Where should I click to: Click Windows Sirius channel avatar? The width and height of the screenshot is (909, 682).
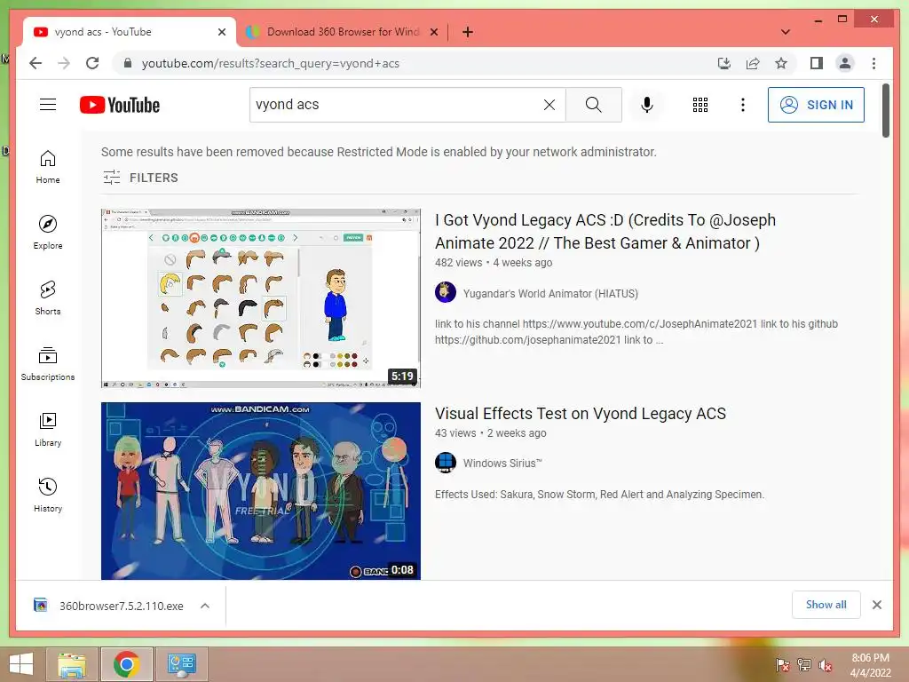click(x=446, y=462)
